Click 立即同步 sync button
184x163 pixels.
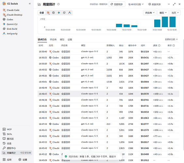(117, 4)
